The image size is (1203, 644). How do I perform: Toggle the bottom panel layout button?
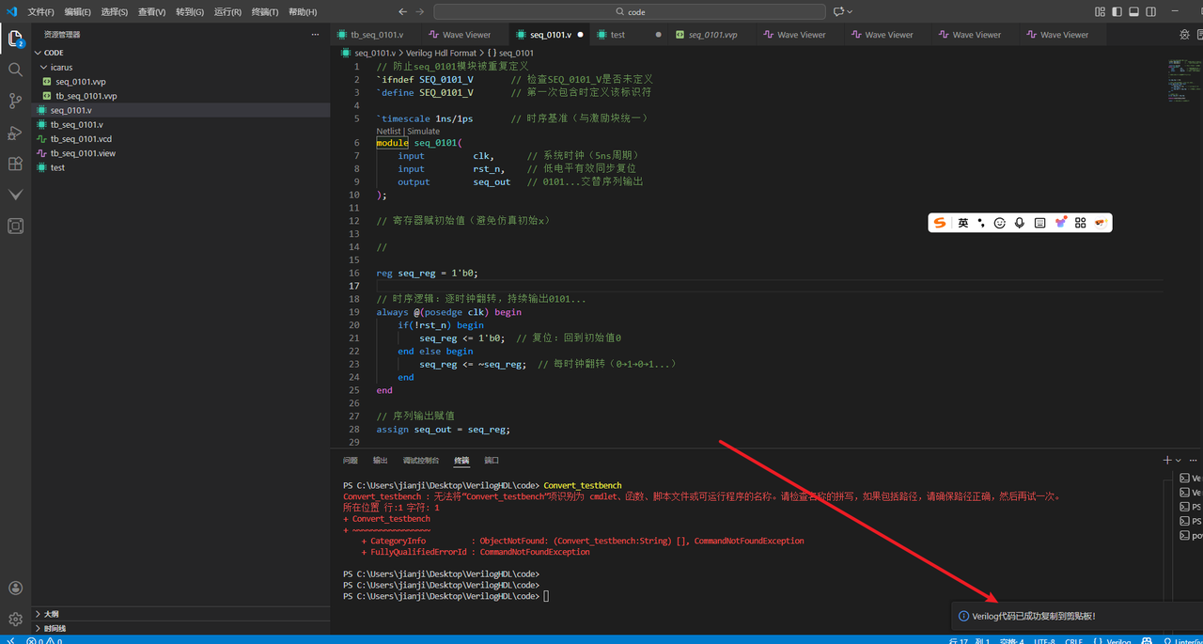(x=1134, y=11)
